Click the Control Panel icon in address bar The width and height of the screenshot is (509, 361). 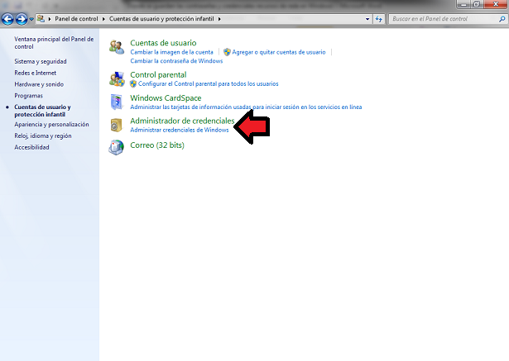(41, 19)
